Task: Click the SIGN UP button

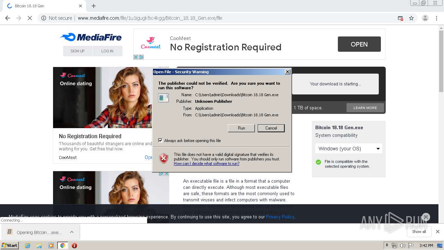Action: pyautogui.click(x=77, y=51)
